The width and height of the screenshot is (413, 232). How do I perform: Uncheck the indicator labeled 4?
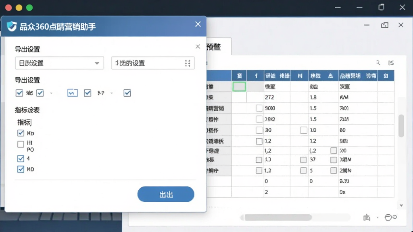(x=21, y=158)
